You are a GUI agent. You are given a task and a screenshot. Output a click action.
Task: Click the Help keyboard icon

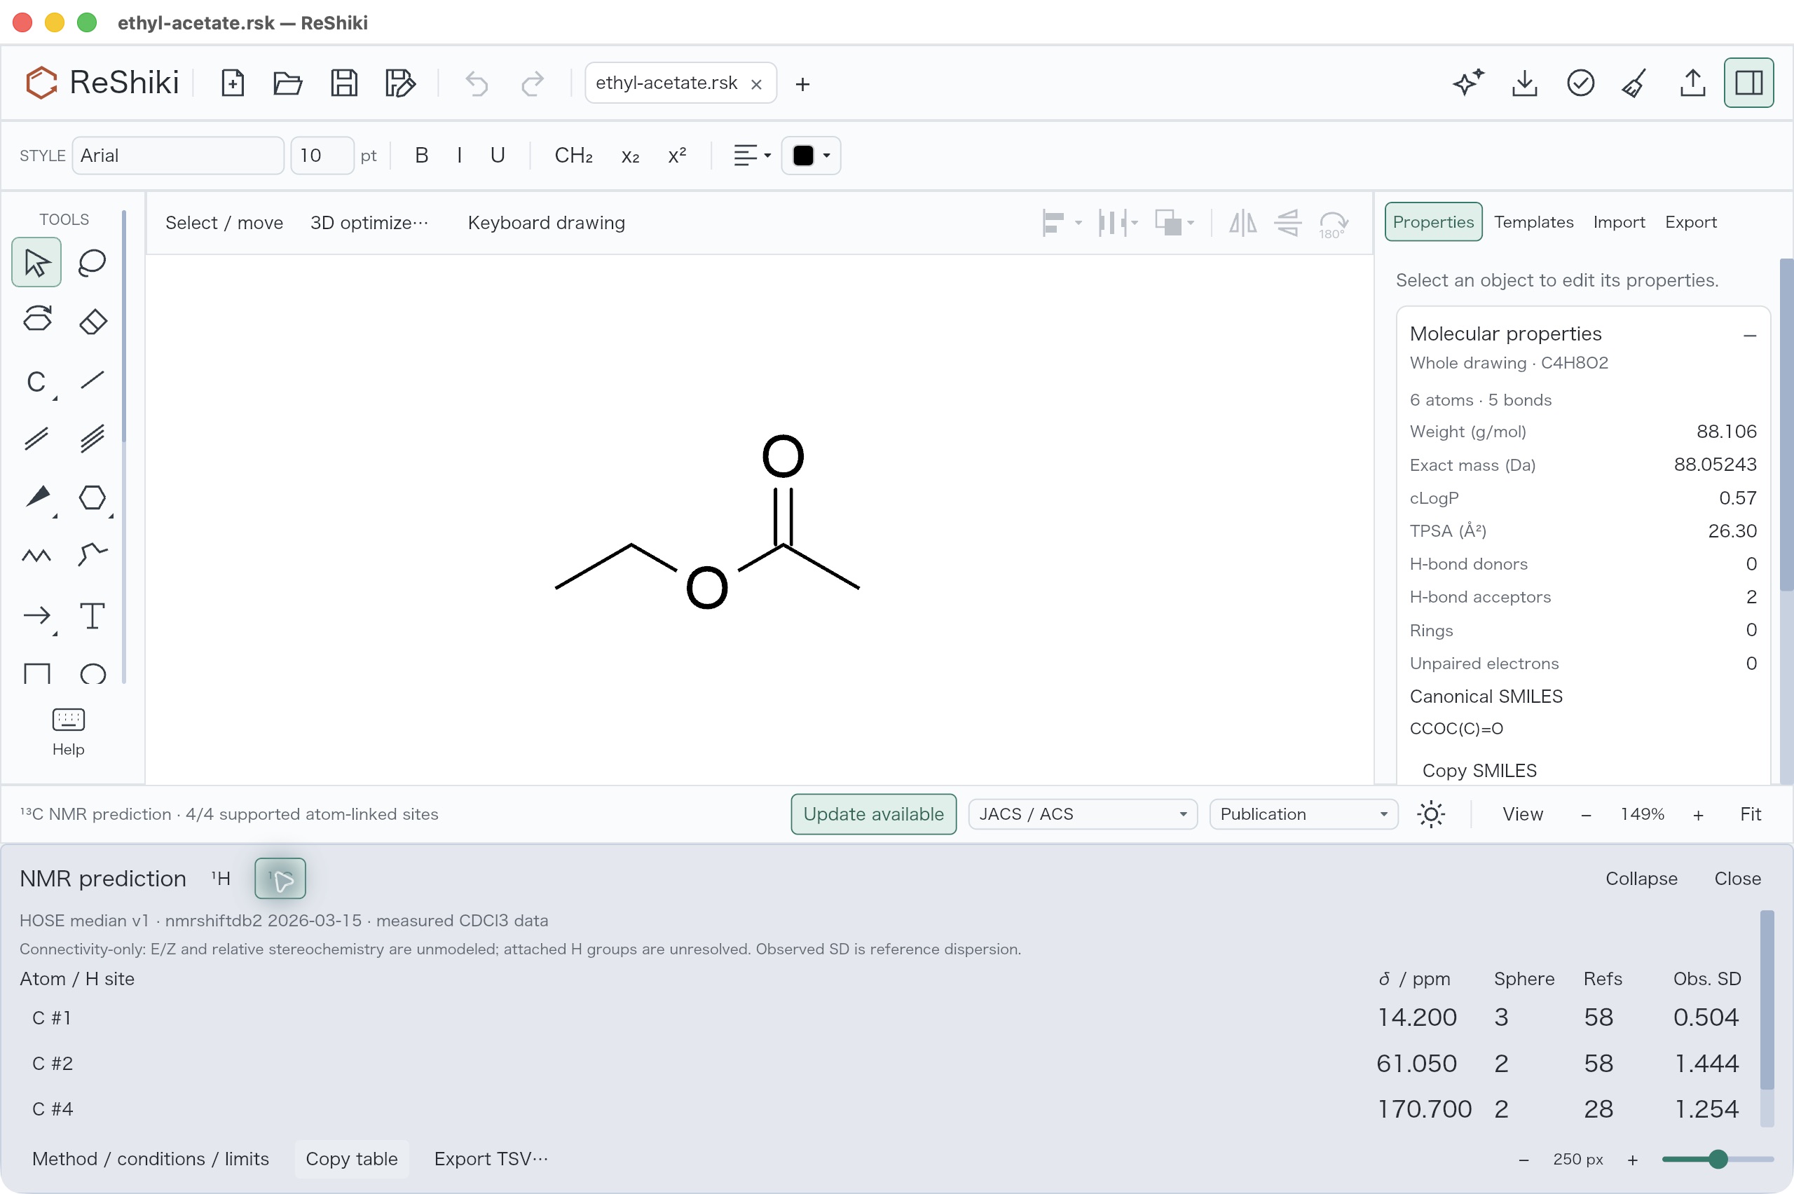click(x=68, y=731)
